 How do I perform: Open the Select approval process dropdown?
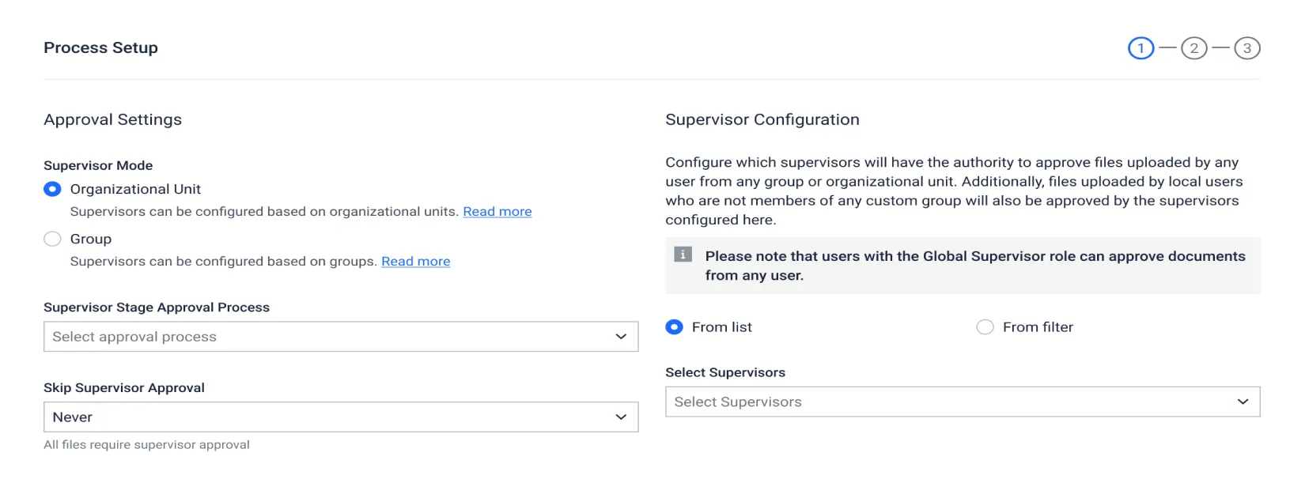click(332, 337)
